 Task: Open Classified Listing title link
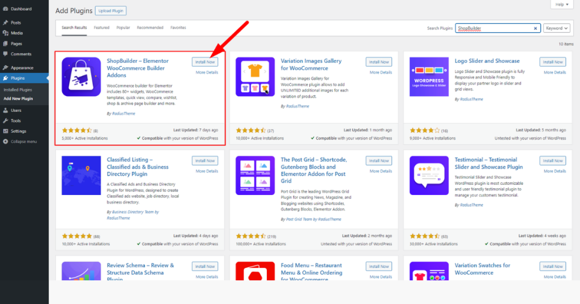click(x=137, y=167)
